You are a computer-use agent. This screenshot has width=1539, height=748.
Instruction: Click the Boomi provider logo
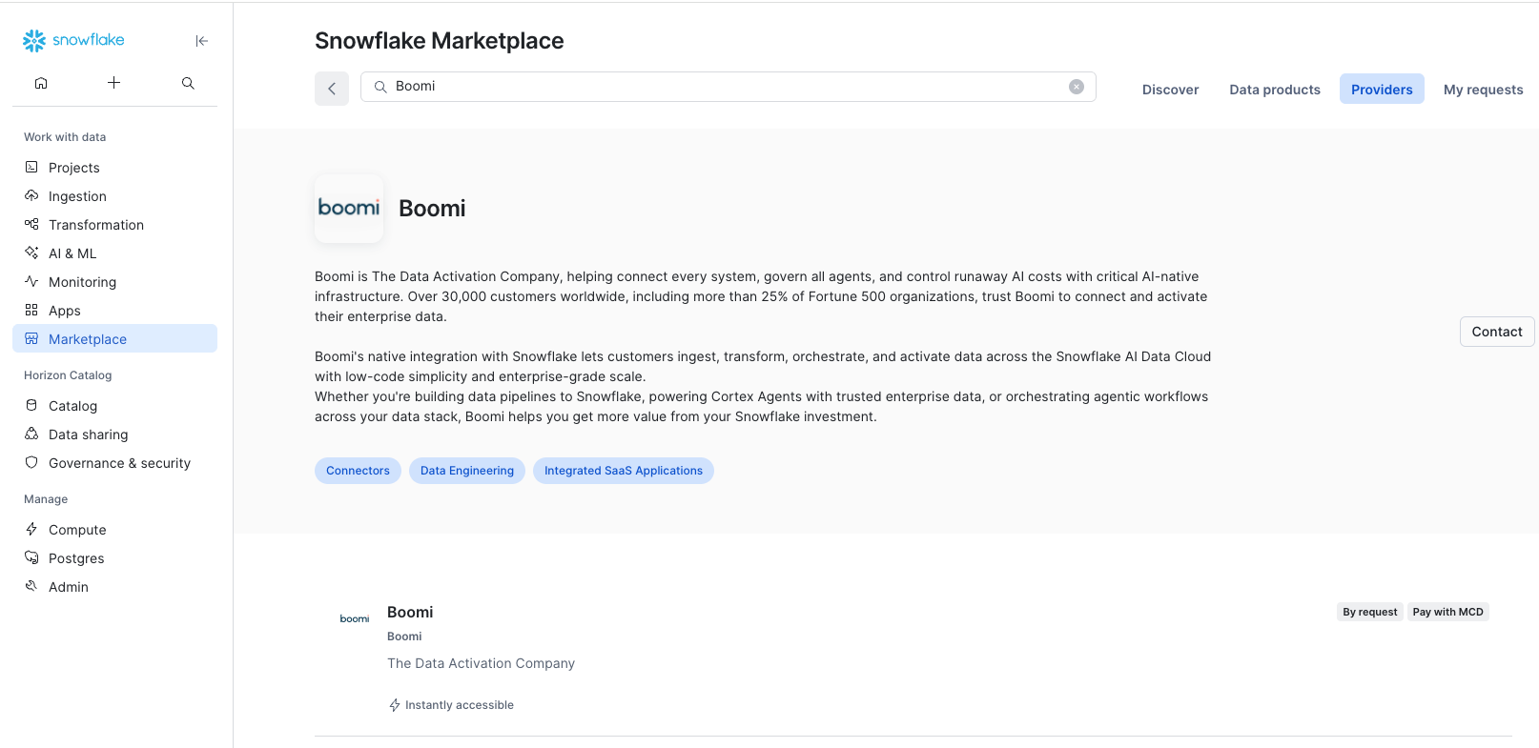click(x=349, y=208)
